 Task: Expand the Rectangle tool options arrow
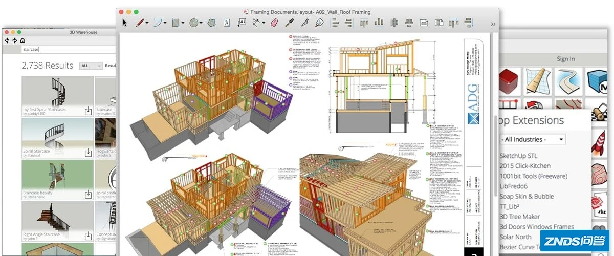183,23
